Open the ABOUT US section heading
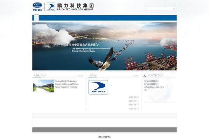 click(40, 75)
